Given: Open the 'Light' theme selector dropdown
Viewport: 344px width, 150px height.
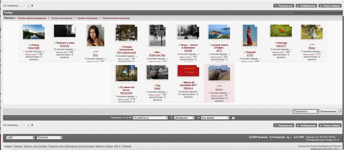Looking at the screenshot, I should [x=20, y=138].
